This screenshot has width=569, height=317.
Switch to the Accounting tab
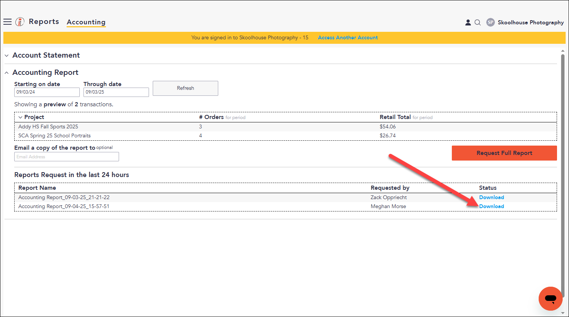(86, 22)
